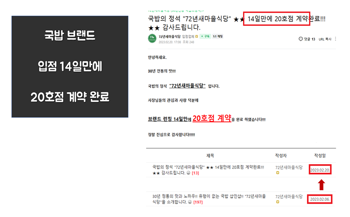This screenshot has width=350, height=217.
Task: Click the [13] comment count in list
Action: pos(195,173)
